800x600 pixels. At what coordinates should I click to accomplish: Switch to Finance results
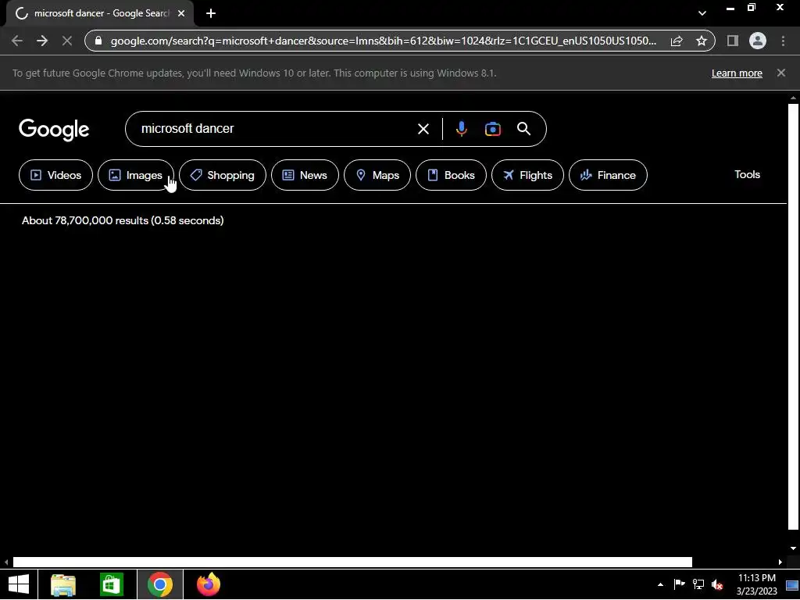pyautogui.click(x=608, y=175)
